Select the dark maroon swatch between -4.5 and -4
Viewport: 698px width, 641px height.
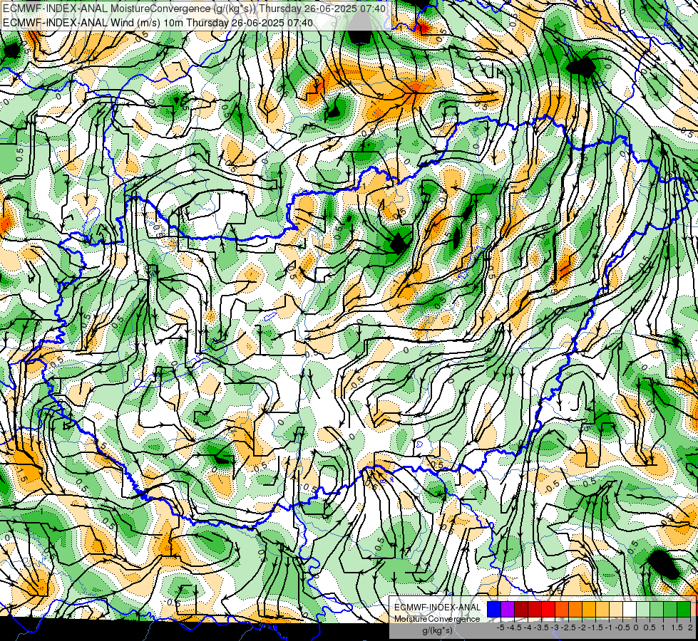pos(521,609)
